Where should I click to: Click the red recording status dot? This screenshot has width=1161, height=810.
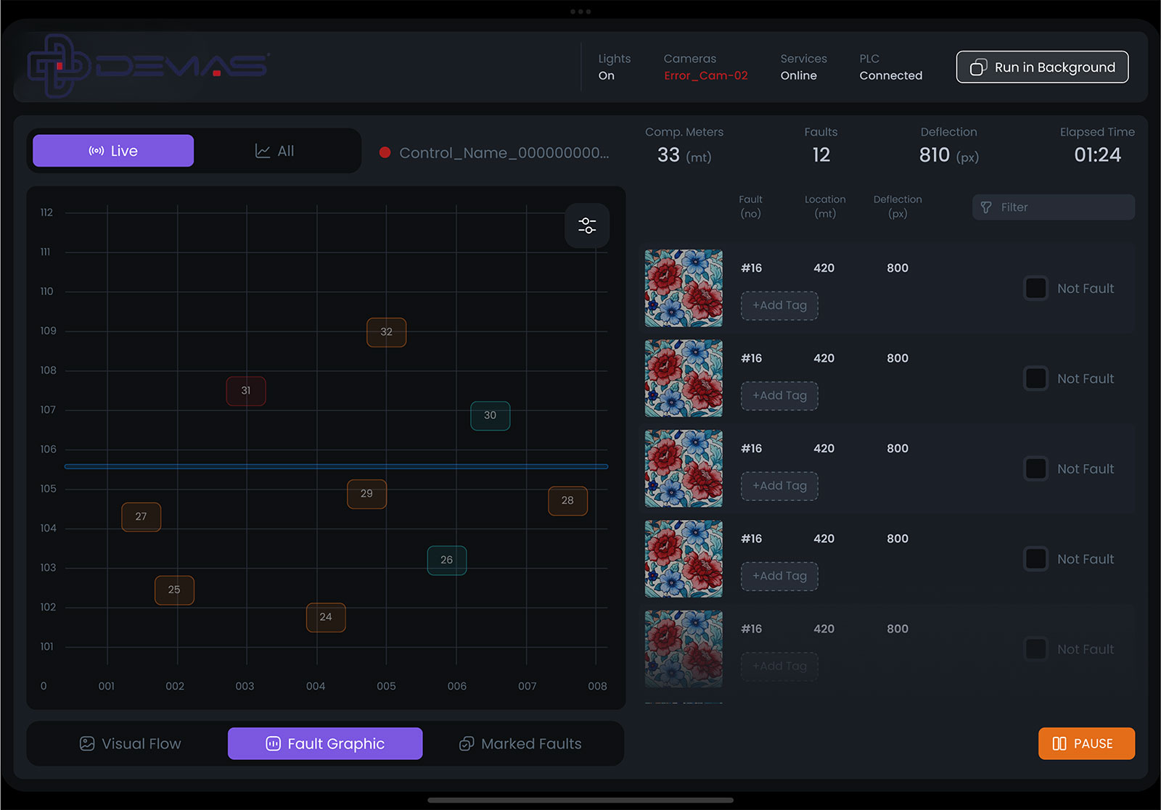click(x=385, y=152)
